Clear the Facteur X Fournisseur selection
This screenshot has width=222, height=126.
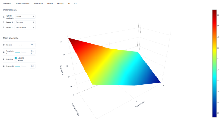coord(33,22)
